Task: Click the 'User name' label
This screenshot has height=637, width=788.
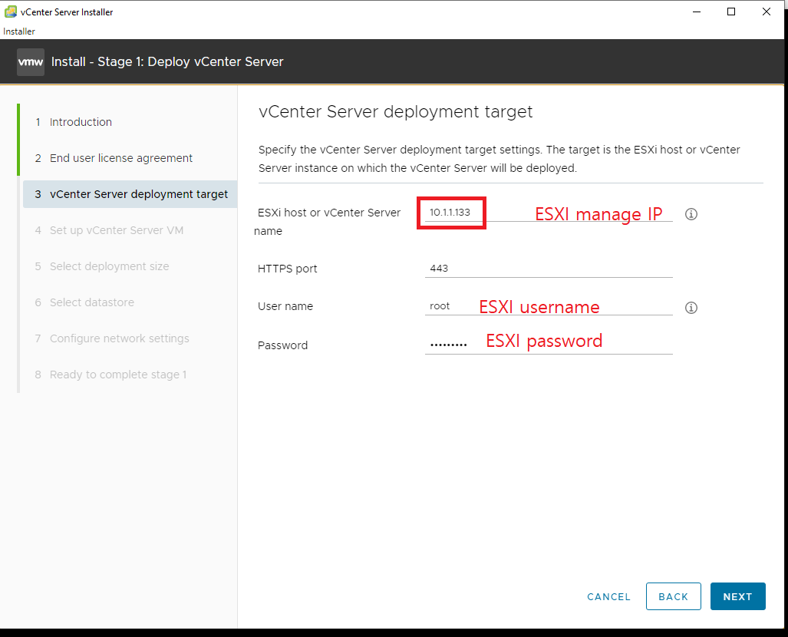Action: pyautogui.click(x=285, y=306)
